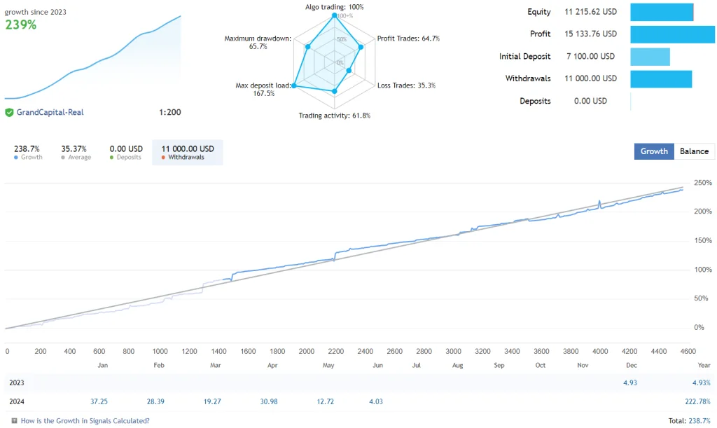Click the growth thumbnail chart
This screenshot has height=428, width=717.
93,57
